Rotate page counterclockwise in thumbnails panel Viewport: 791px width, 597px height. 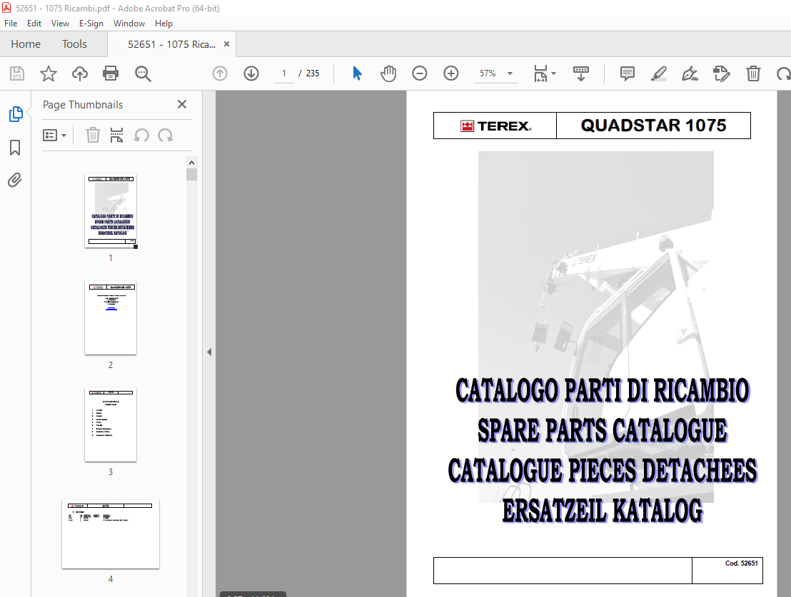[141, 135]
